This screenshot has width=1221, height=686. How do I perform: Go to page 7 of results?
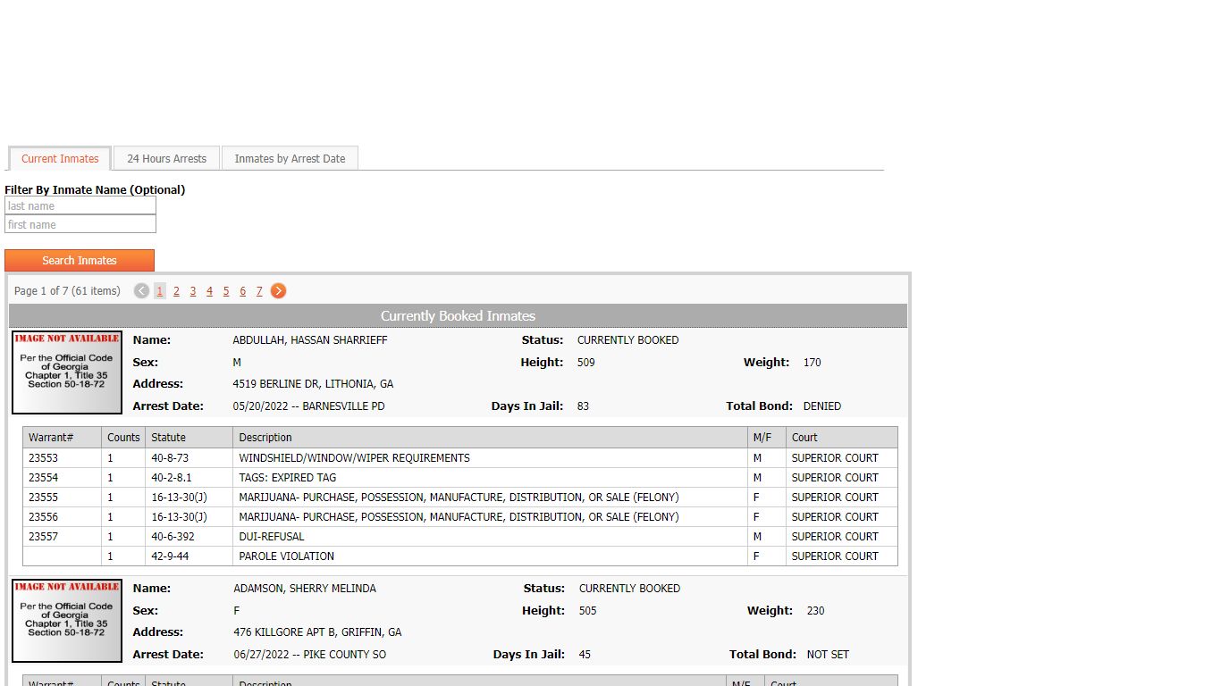point(259,291)
